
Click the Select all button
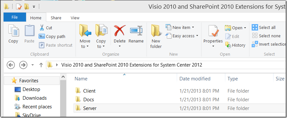[264, 27]
